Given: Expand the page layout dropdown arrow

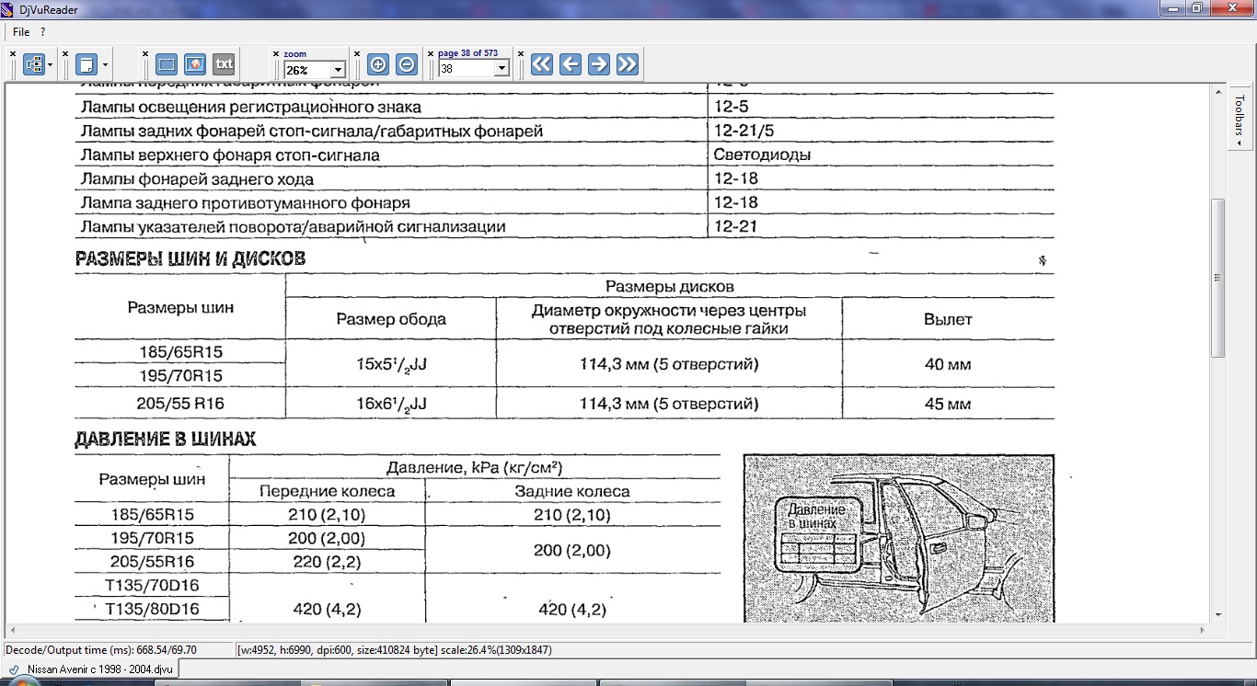Looking at the screenshot, I should click(x=106, y=65).
